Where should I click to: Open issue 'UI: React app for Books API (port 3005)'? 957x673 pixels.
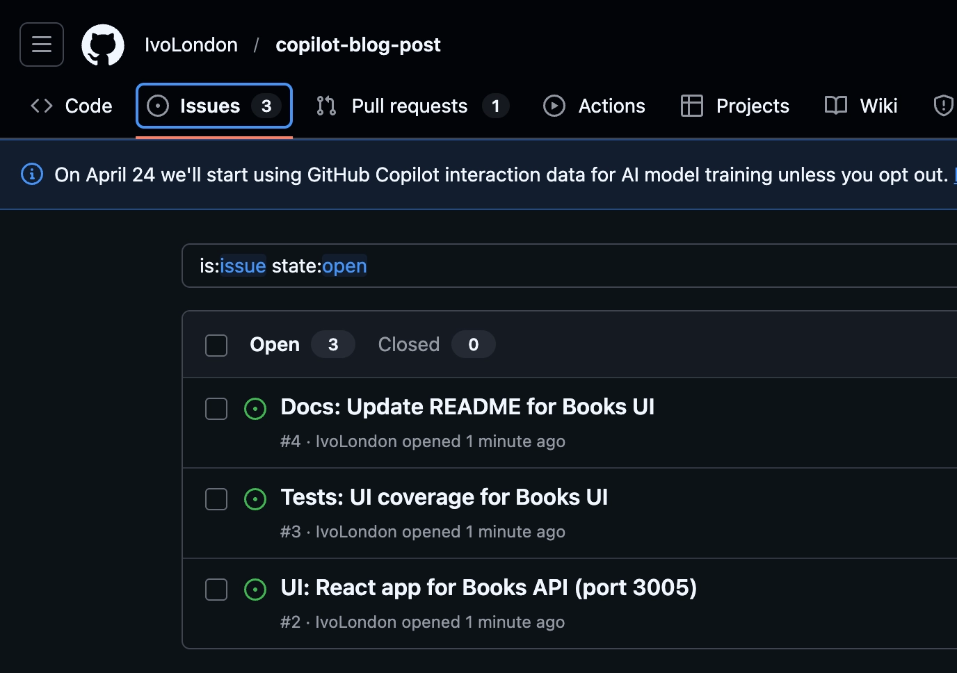click(x=489, y=587)
